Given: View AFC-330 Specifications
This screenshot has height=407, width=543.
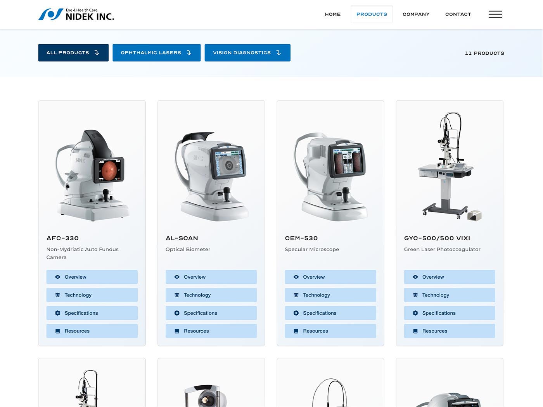Looking at the screenshot, I should [x=92, y=313].
